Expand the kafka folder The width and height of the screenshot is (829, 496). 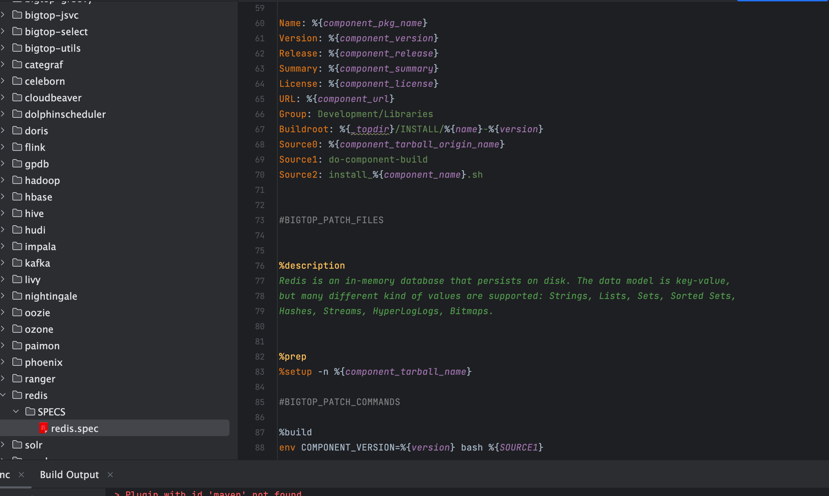coord(3,263)
